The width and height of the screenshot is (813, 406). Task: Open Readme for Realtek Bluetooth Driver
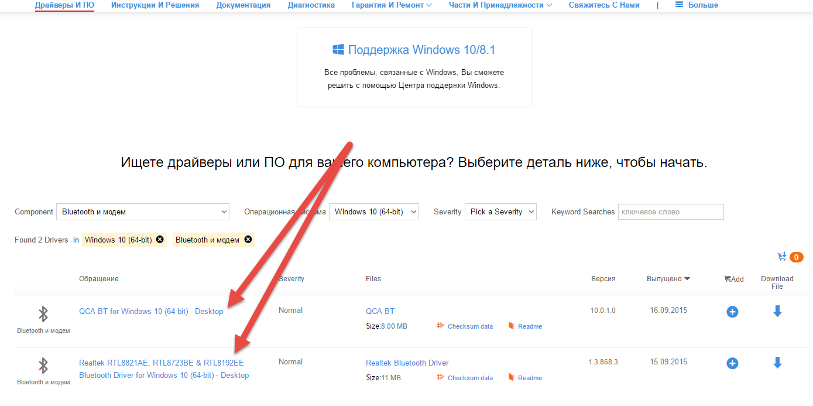(x=525, y=378)
